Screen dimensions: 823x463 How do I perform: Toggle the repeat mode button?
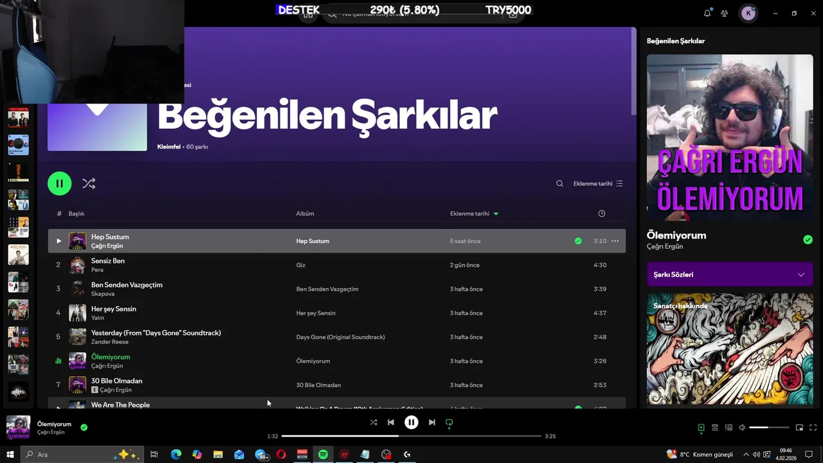[449, 422]
